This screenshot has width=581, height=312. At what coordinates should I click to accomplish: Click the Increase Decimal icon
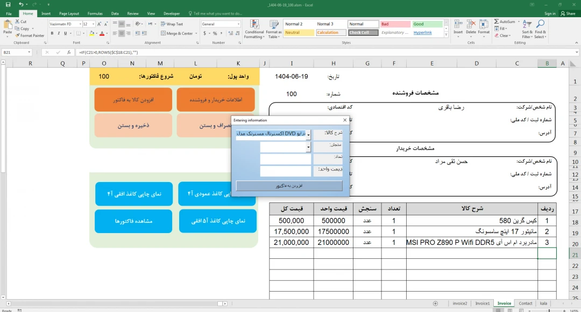point(230,33)
